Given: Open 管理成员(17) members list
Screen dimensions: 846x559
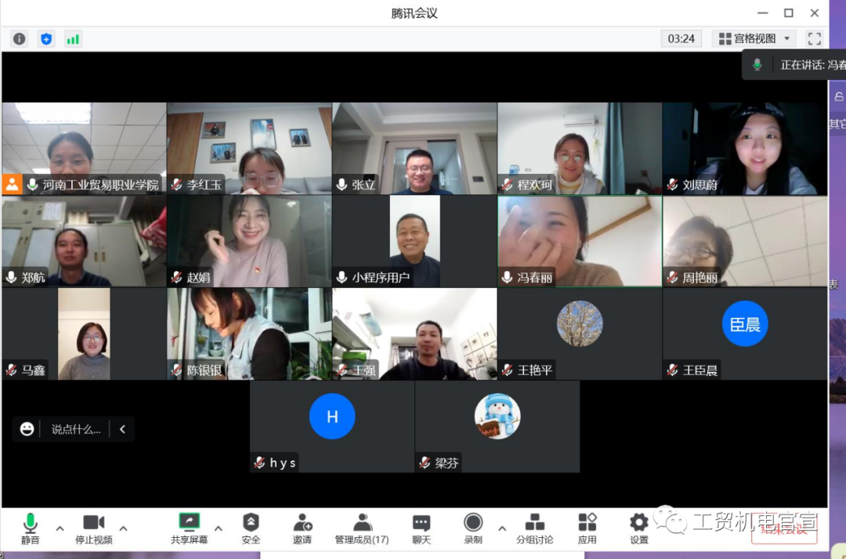Looking at the screenshot, I should point(362,528).
